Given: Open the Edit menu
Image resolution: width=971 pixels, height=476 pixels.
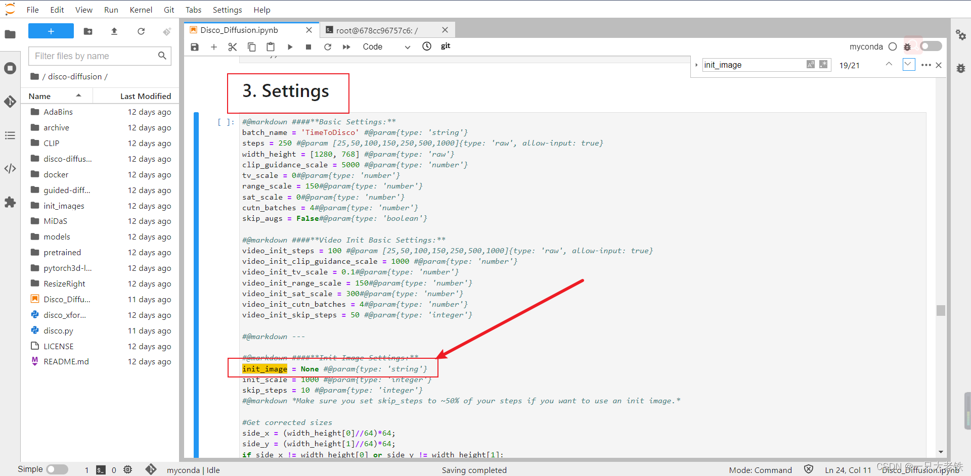Looking at the screenshot, I should pos(57,10).
